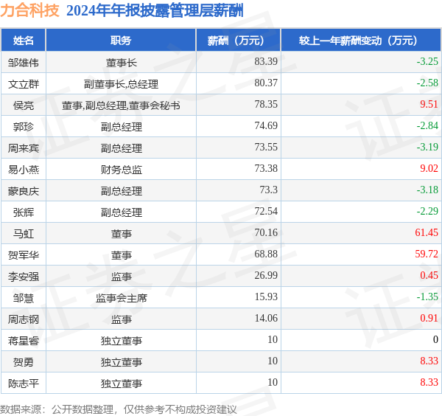The height and width of the screenshot is (416, 442).
Task: Click the 薪酬（万元） column header
Action: tap(238, 41)
